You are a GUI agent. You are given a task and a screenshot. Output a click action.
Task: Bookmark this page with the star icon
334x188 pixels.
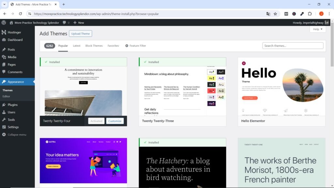click(276, 14)
